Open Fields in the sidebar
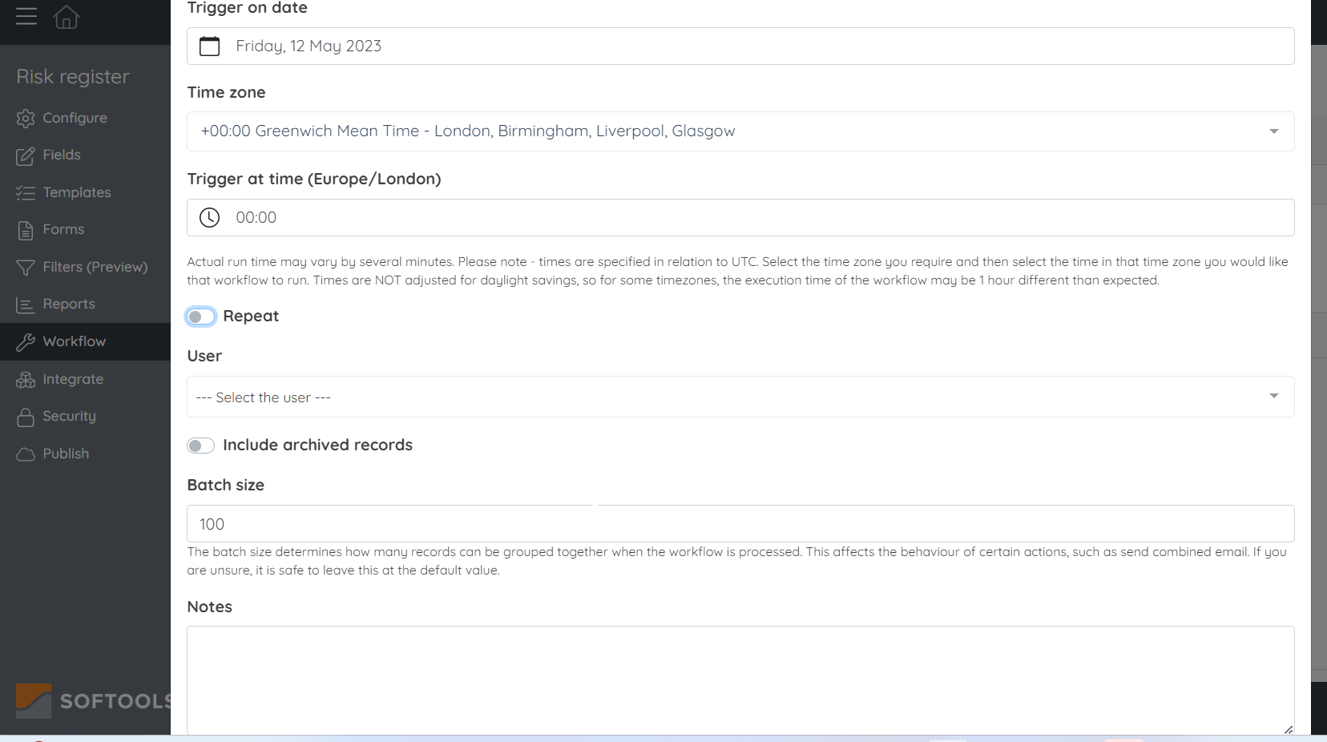The image size is (1327, 742). point(85,155)
